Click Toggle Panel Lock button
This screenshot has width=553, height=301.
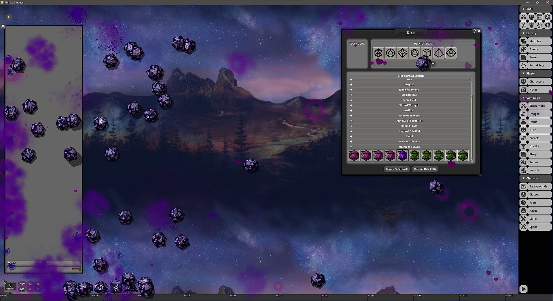click(x=397, y=169)
